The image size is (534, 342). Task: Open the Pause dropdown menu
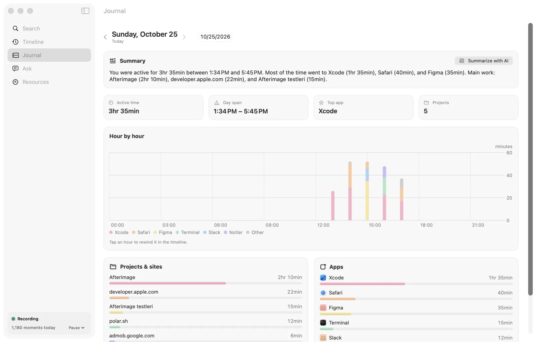point(76,328)
